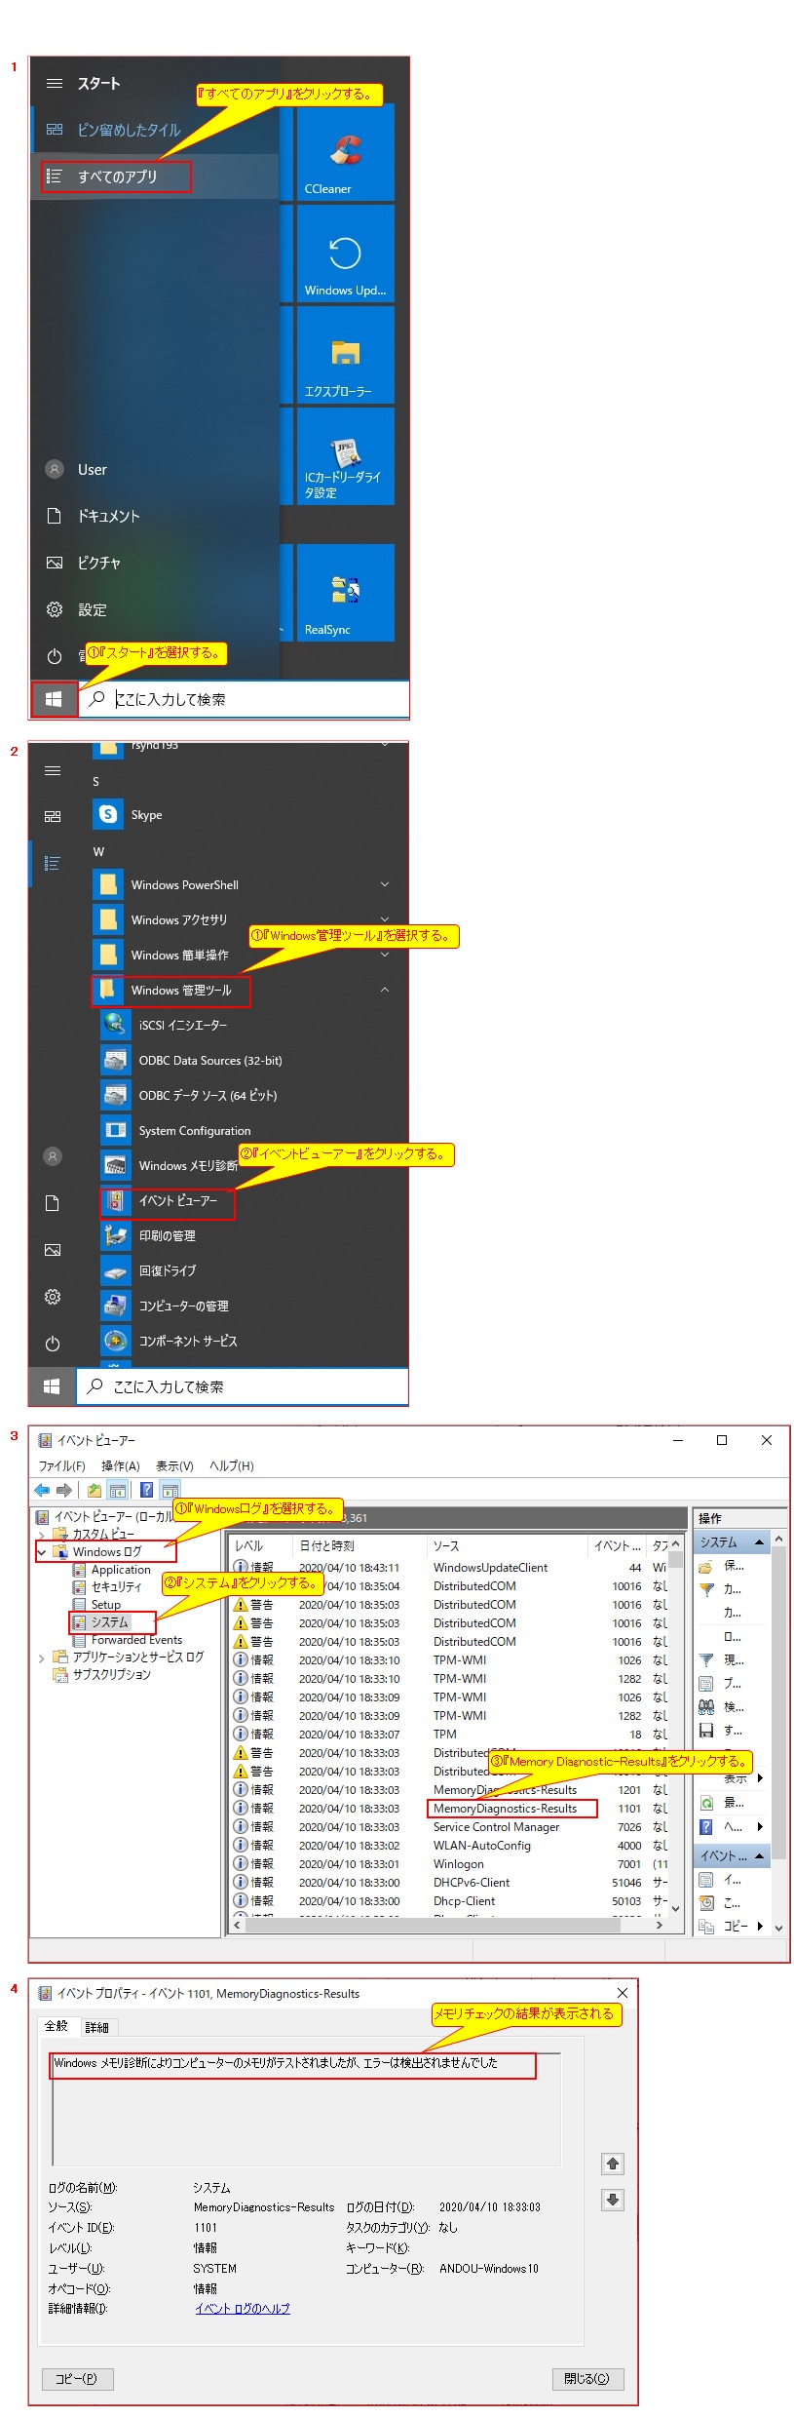Click the event list horizontal scrollbar

tap(446, 1925)
